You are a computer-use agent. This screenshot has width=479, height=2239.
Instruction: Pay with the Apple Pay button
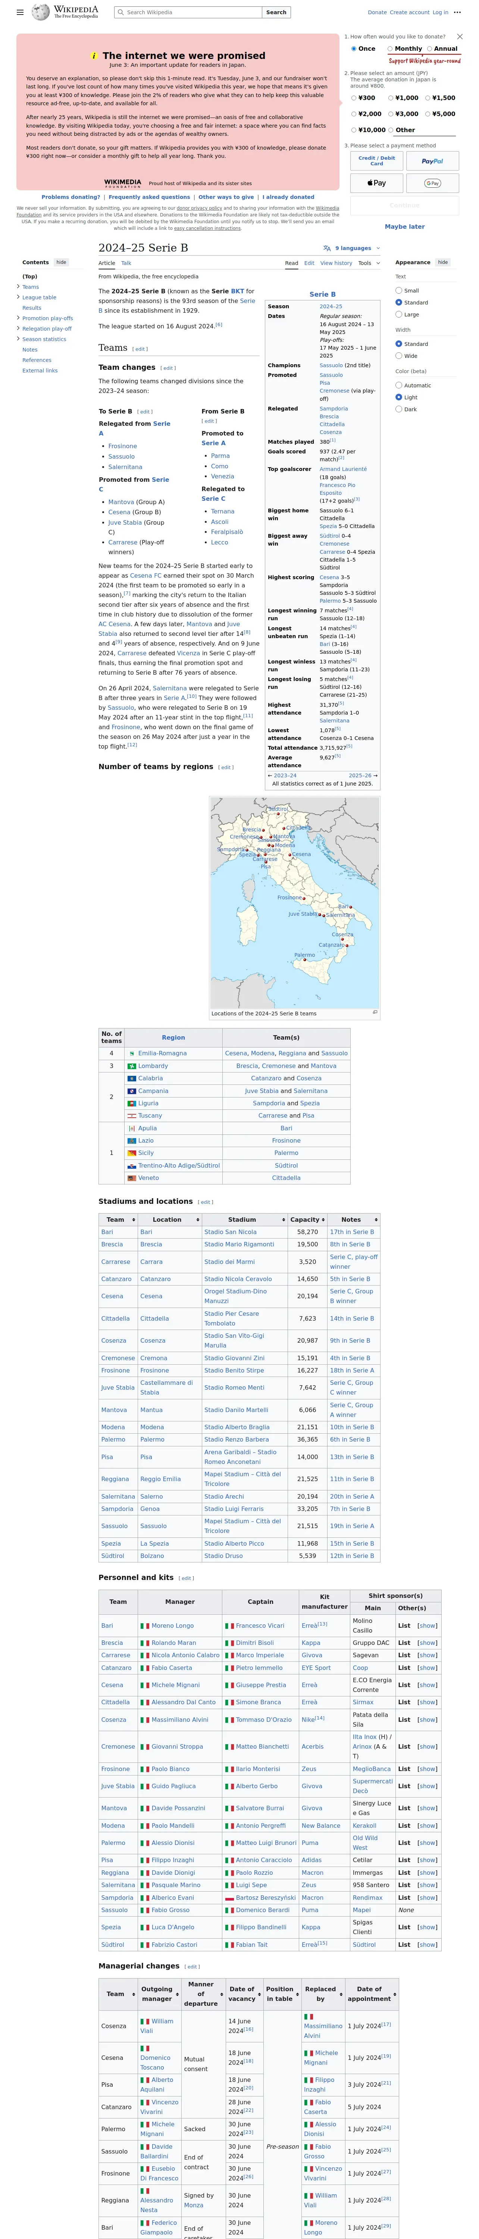coord(377,183)
